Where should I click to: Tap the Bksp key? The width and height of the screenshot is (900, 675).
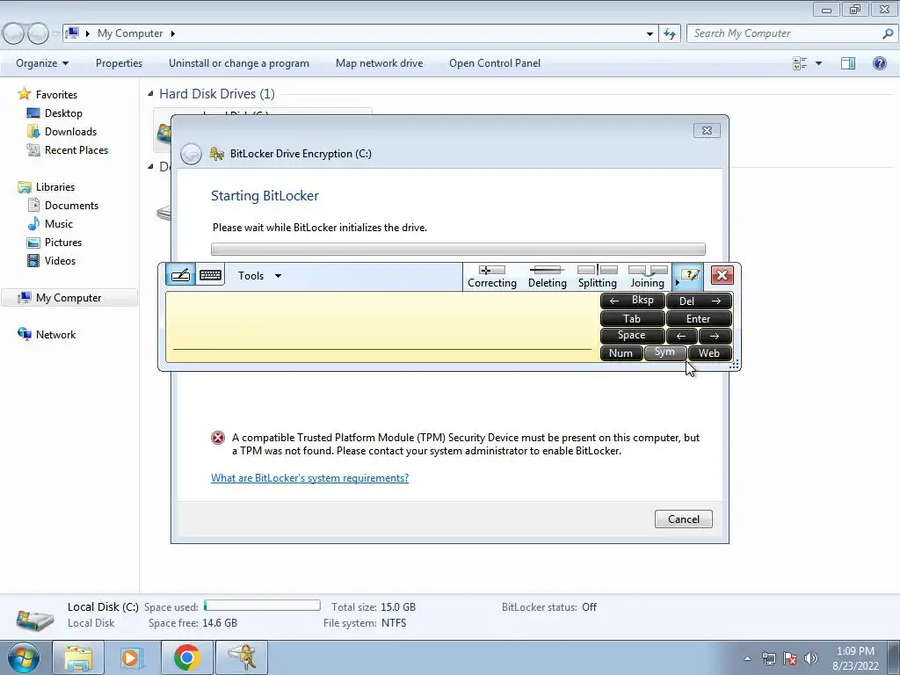(x=632, y=301)
